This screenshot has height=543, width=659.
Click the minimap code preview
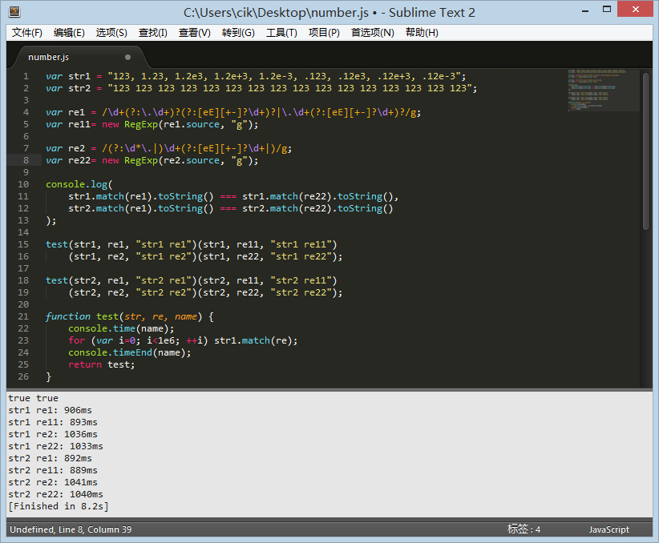(603, 90)
